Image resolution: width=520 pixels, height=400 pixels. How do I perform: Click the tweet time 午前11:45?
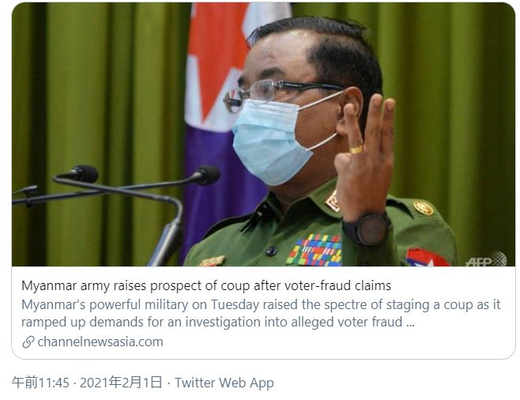pyautogui.click(x=40, y=383)
